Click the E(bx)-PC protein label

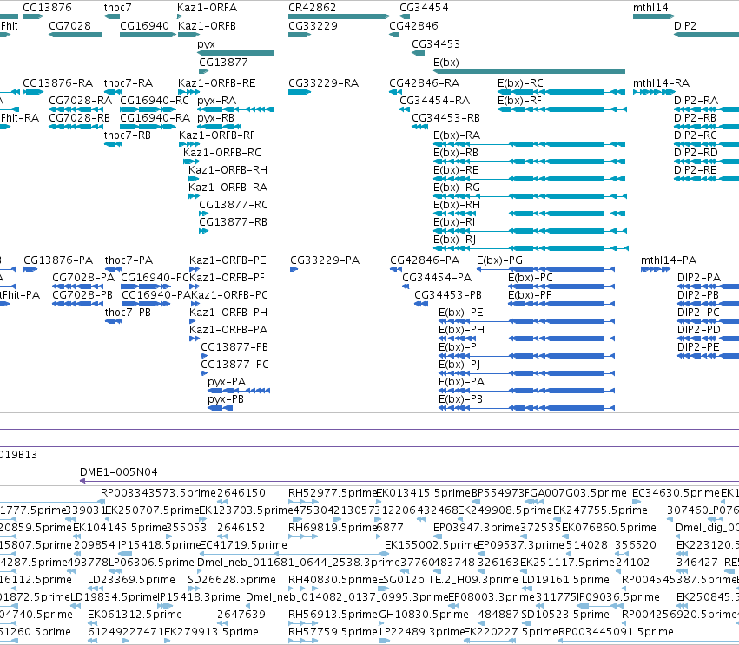point(531,278)
